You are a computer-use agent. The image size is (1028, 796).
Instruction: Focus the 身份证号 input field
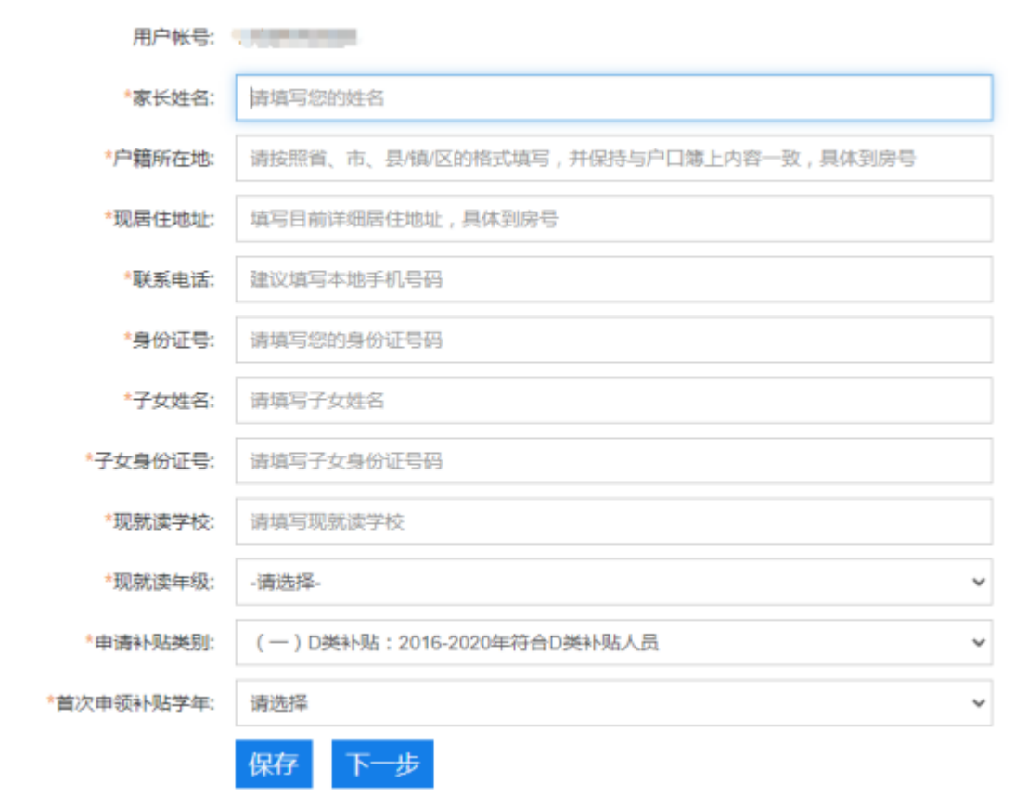613,340
